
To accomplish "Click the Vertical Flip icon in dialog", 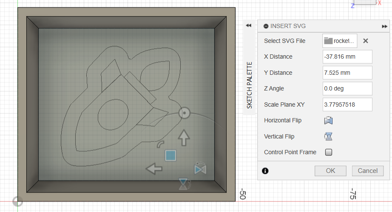I will pos(328,136).
